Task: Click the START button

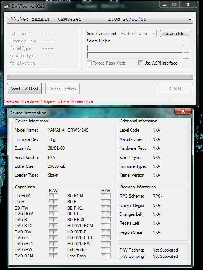Action: click(175, 89)
